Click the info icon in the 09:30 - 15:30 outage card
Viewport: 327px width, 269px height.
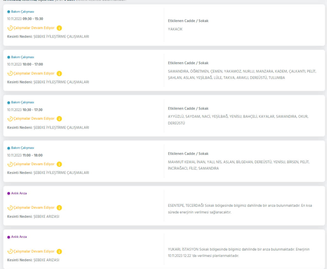59,28
